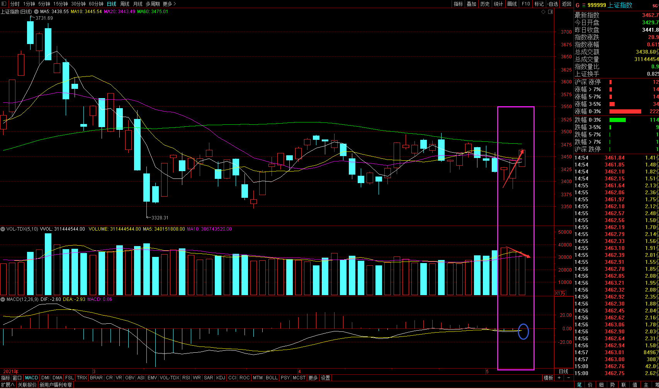Select the OBV indicator tab
The height and width of the screenshot is (389, 659).
[x=130, y=378]
